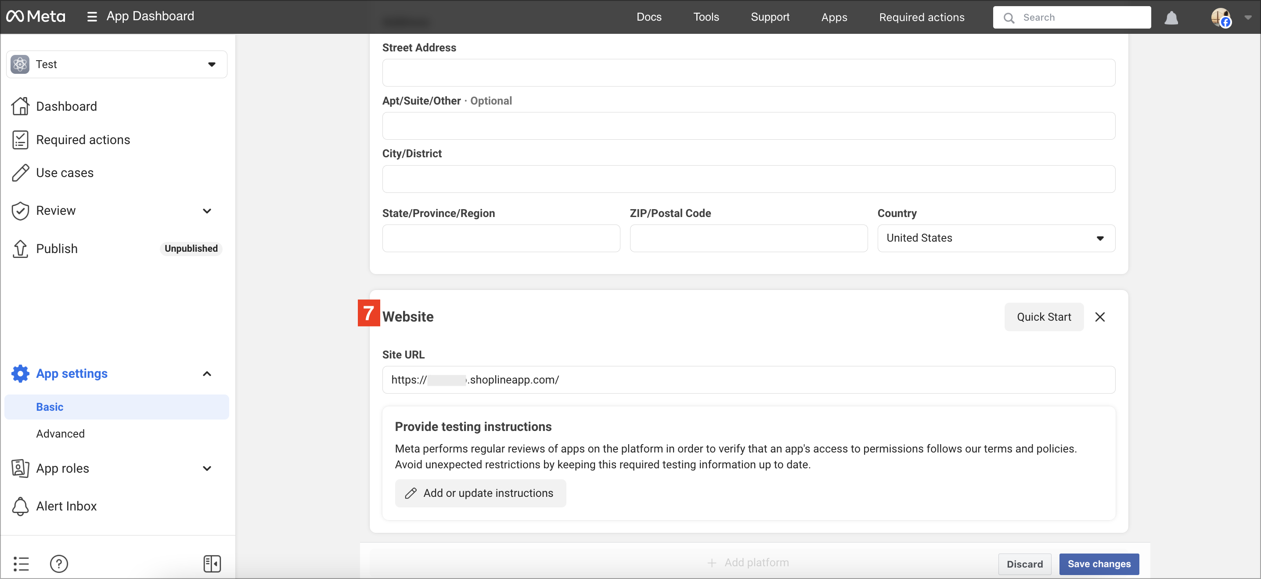Click the help question mark icon
The height and width of the screenshot is (579, 1261).
pyautogui.click(x=59, y=564)
